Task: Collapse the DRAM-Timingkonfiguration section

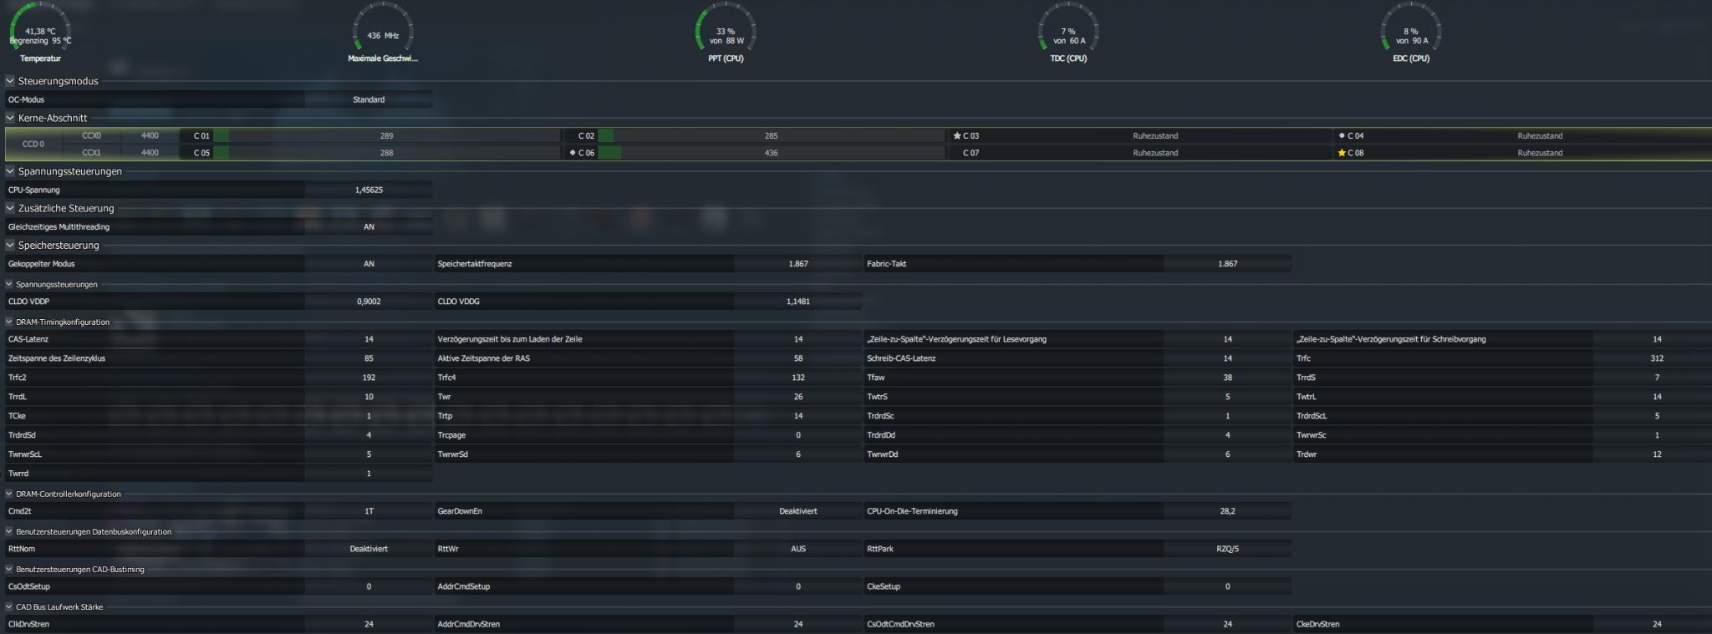Action: tap(9, 322)
